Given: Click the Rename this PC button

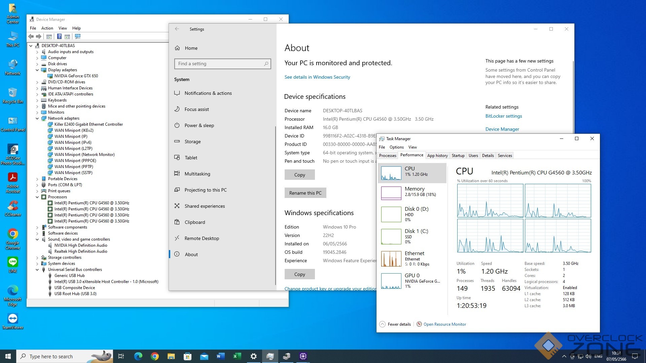Looking at the screenshot, I should pyautogui.click(x=305, y=193).
